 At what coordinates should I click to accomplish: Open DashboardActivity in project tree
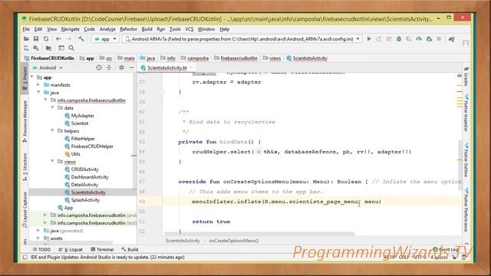(90, 177)
